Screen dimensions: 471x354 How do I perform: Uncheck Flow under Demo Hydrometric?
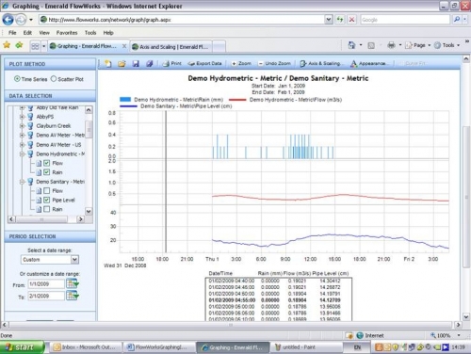pos(47,163)
